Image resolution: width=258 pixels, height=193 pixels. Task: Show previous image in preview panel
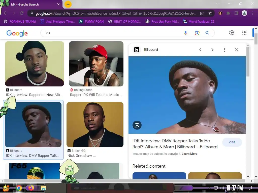tap(200, 50)
